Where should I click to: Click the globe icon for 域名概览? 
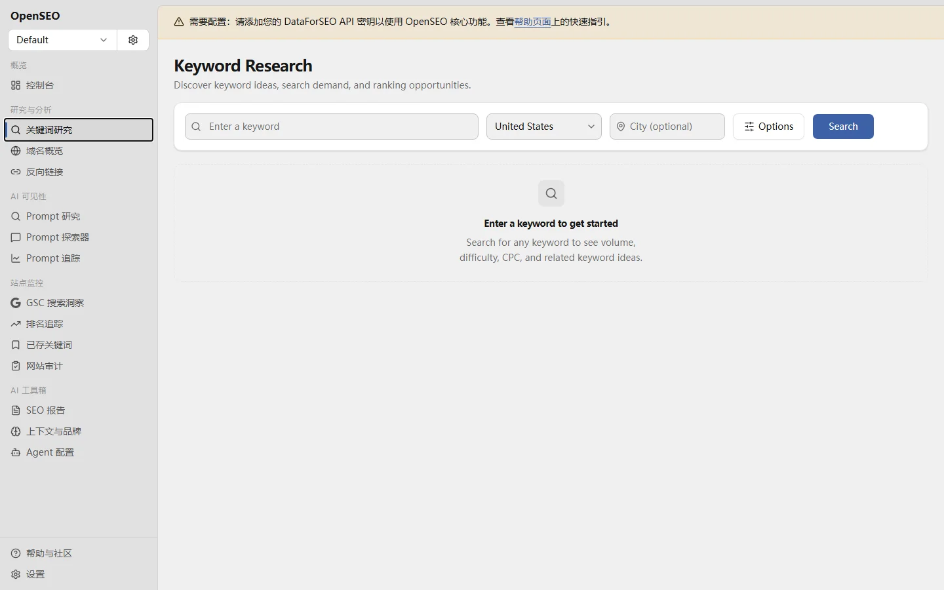(x=16, y=151)
